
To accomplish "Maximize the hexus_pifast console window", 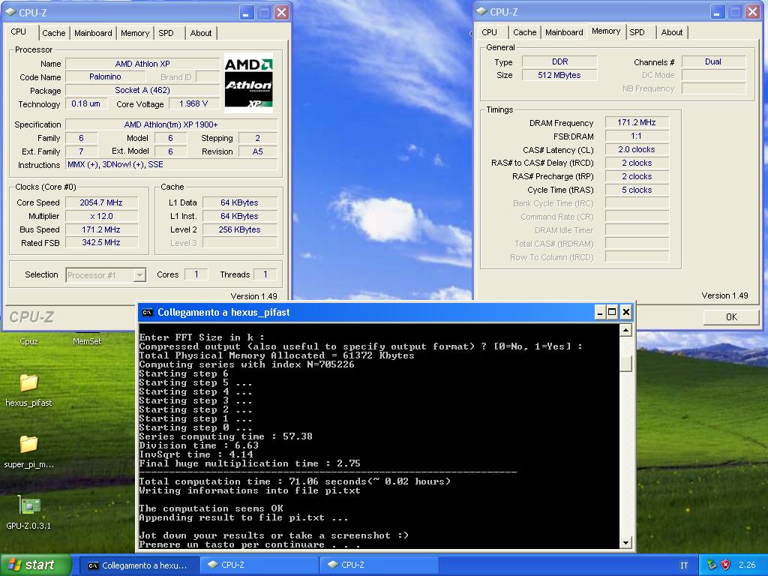I will [612, 312].
